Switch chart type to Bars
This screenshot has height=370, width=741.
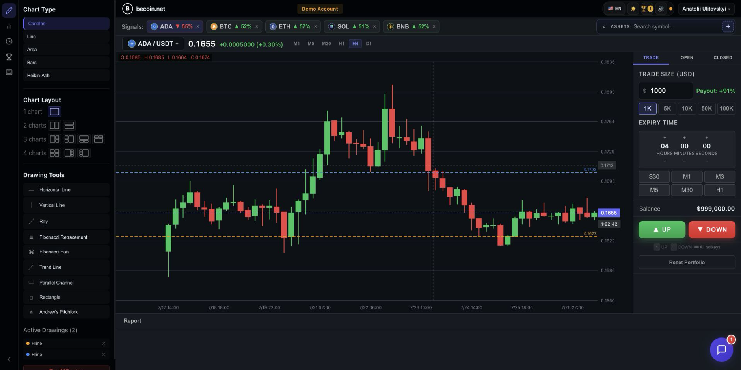point(66,63)
